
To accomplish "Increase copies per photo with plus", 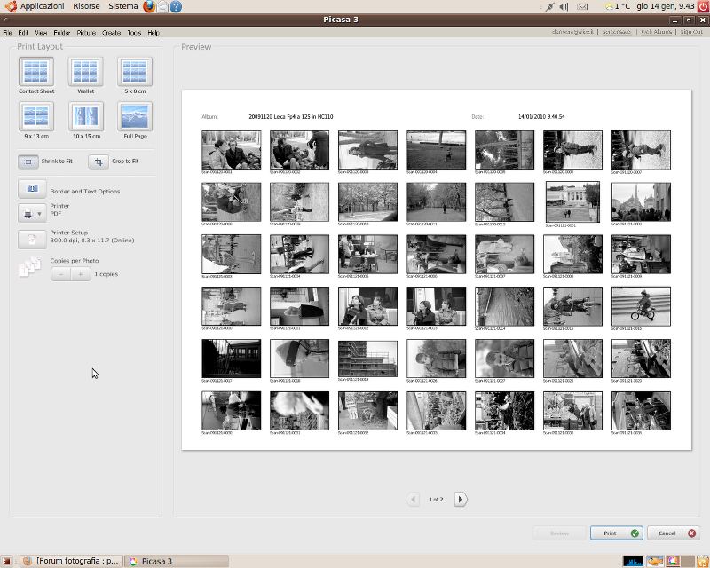I will [81, 274].
